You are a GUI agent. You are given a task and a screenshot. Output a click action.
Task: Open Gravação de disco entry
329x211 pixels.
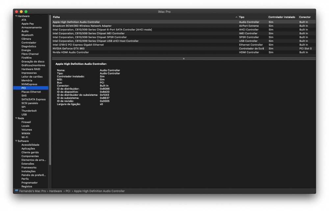point(33,62)
